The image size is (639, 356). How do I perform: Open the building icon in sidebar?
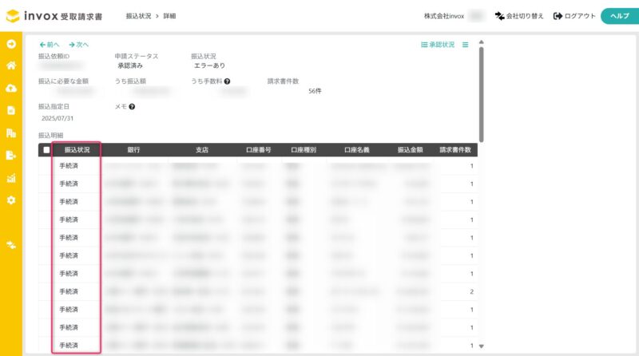[11, 133]
